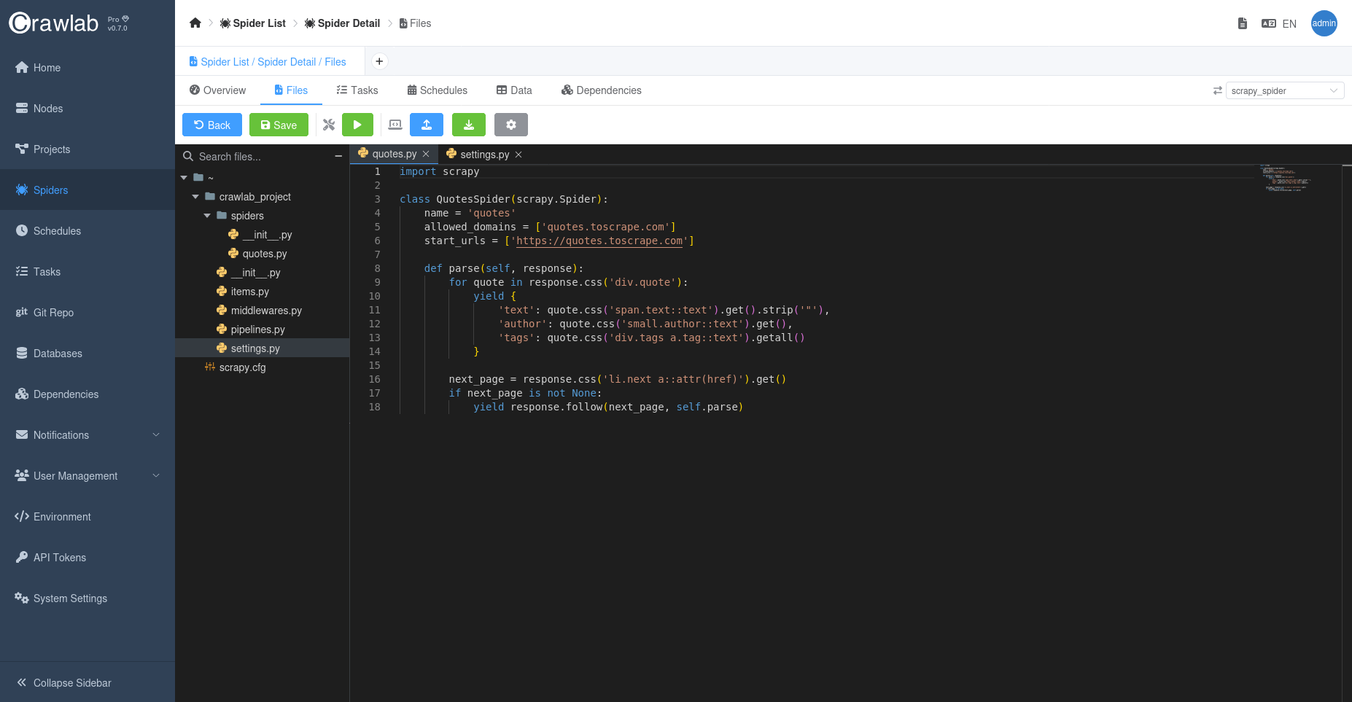Screen dimensions: 1352x702
Task: Collapse the crawlab_project folder
Action: (x=195, y=196)
